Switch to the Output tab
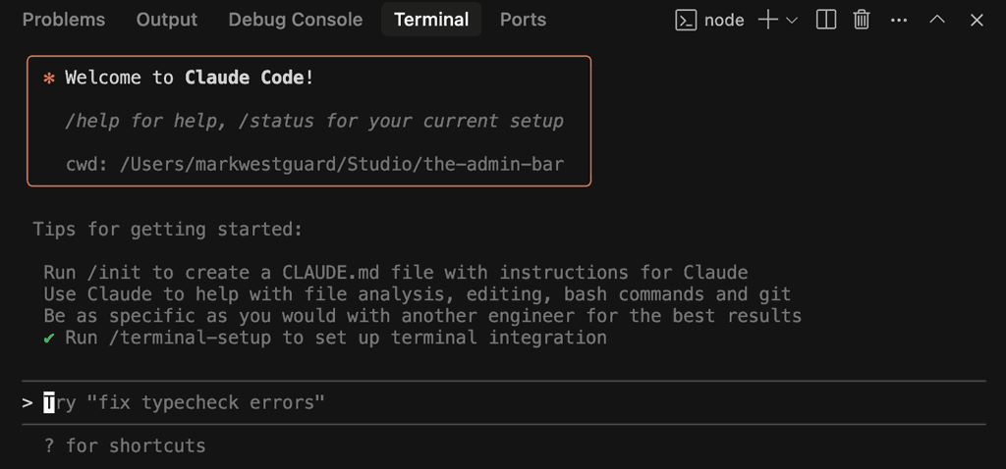This screenshot has height=469, width=1006. (x=167, y=20)
